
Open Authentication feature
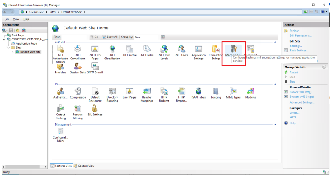(61, 93)
